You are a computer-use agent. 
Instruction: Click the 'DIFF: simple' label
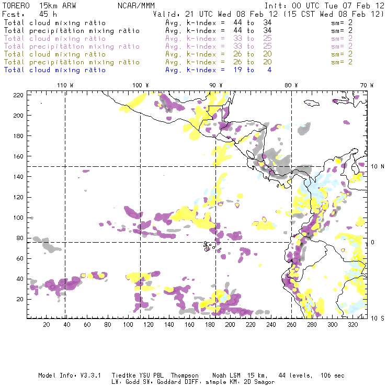point(207,382)
